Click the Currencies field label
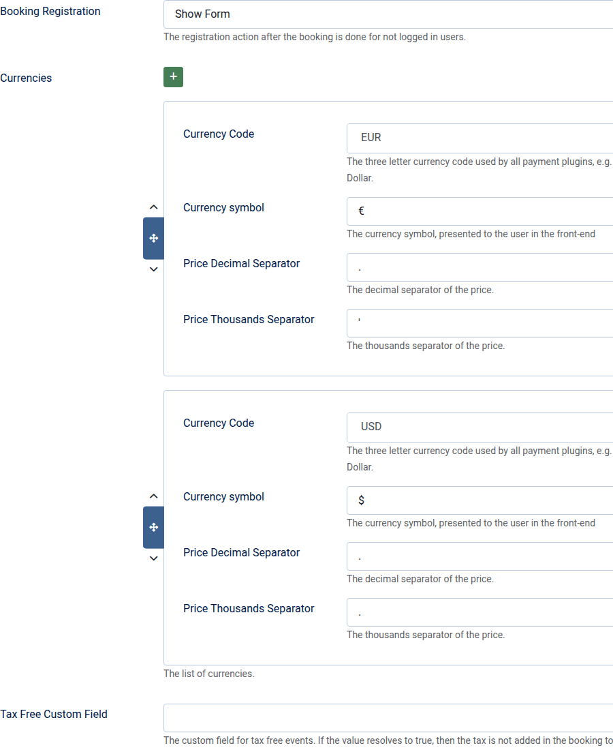613x750 pixels. click(26, 78)
